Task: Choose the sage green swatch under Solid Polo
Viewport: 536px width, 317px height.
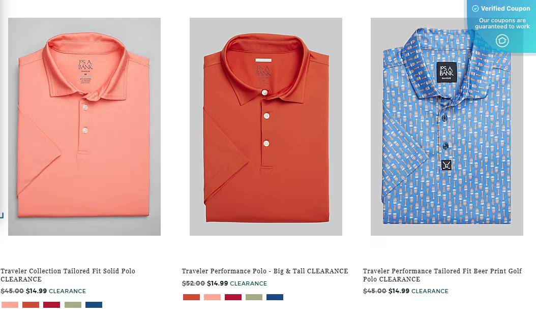Action: [73, 305]
